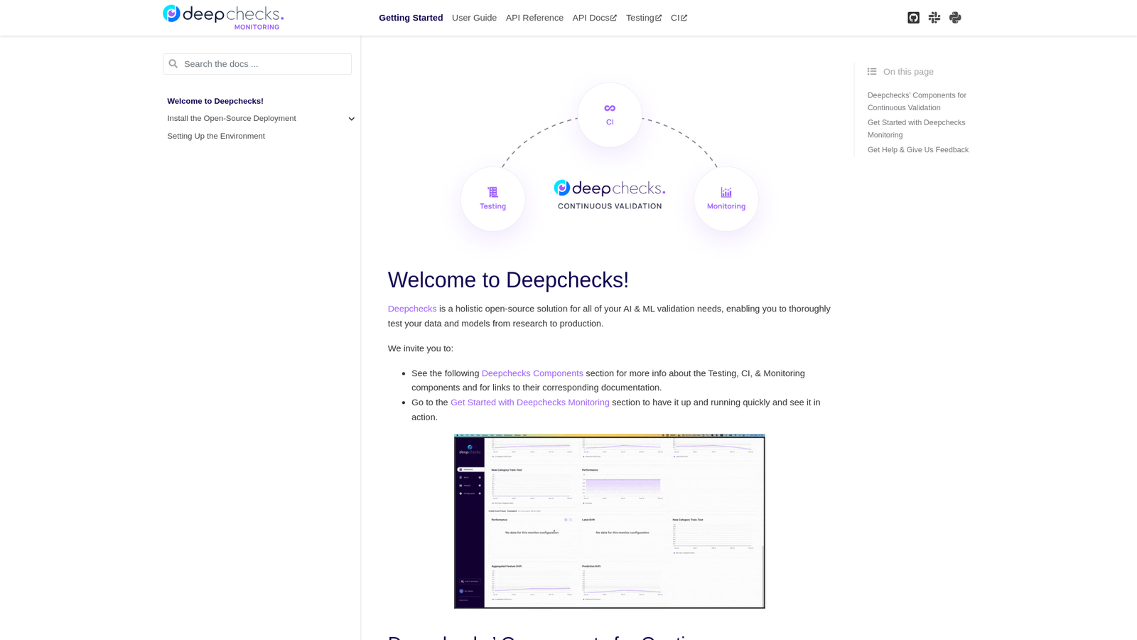Open the GitHub repository icon
Image resolution: width=1137 pixels, height=640 pixels.
(x=913, y=18)
